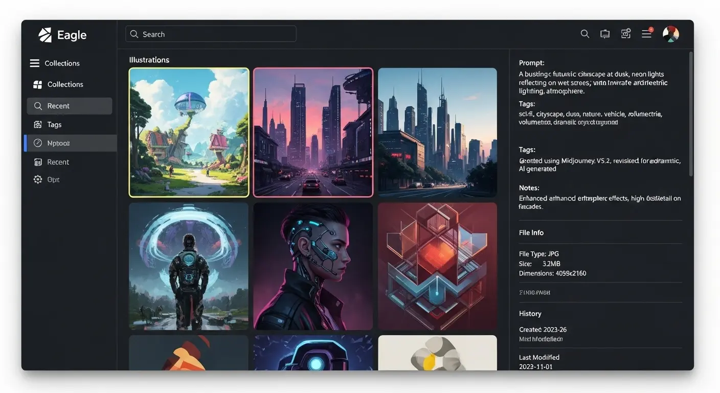720x393 pixels.
Task: Open the menu icon with the red notification dot
Action: click(647, 34)
